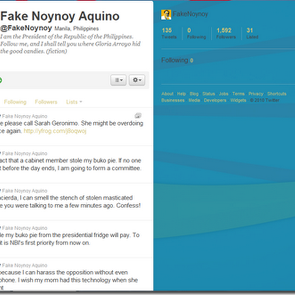295x295 pixels.
Task: Open the Businesses footer link
Action: click(173, 100)
